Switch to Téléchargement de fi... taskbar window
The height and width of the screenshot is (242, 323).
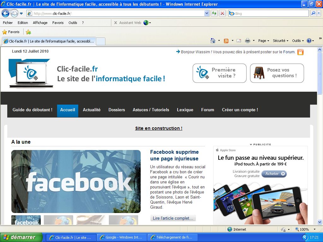173,238
